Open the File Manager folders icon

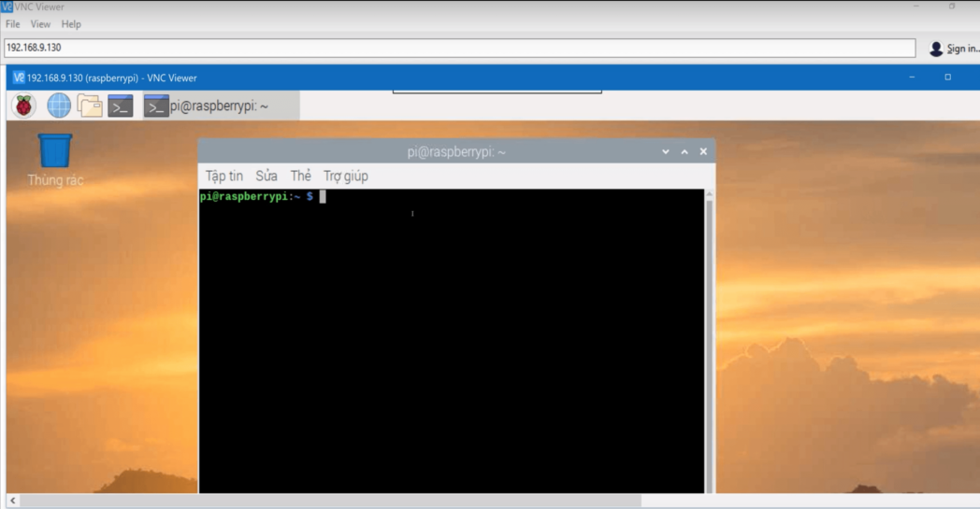pos(90,106)
